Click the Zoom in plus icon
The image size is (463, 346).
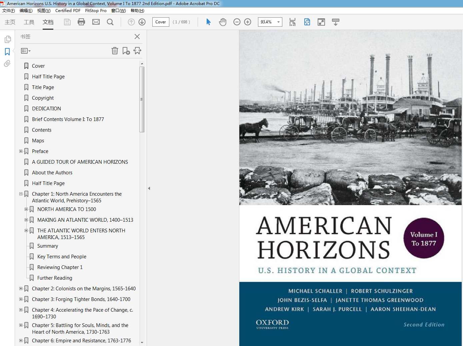pos(248,22)
